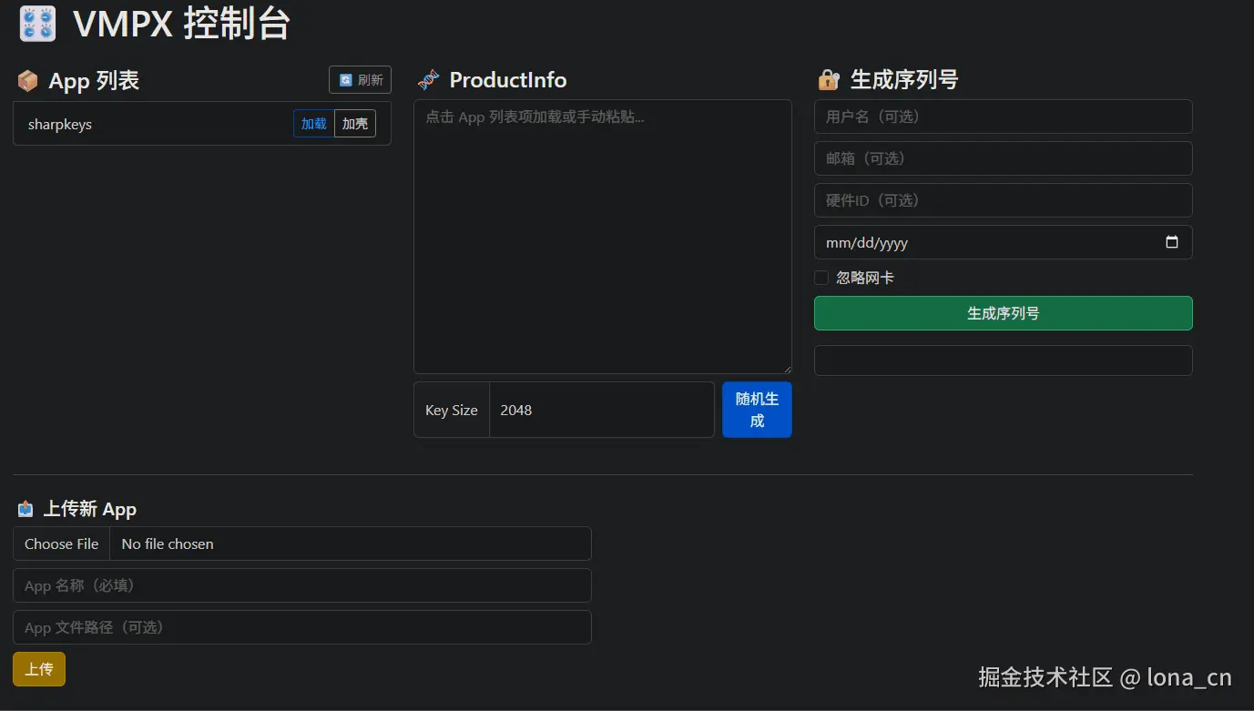Click the 刷新 button above App list
The width and height of the screenshot is (1254, 711).
pyautogui.click(x=360, y=79)
